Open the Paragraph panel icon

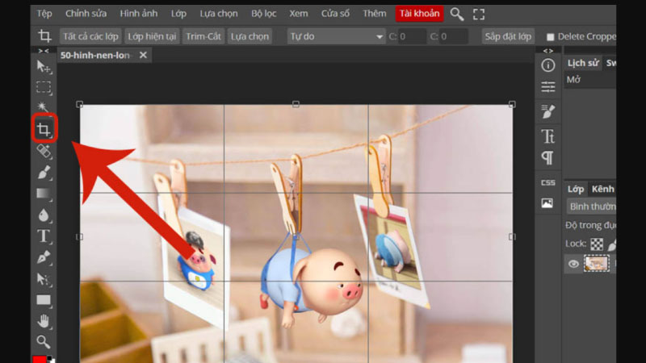point(547,157)
